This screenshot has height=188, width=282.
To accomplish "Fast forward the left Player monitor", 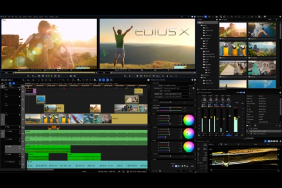I will (x=55, y=76).
